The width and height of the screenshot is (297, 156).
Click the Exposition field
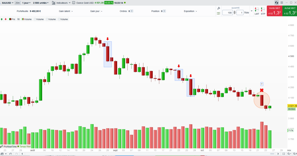click(x=190, y=11)
